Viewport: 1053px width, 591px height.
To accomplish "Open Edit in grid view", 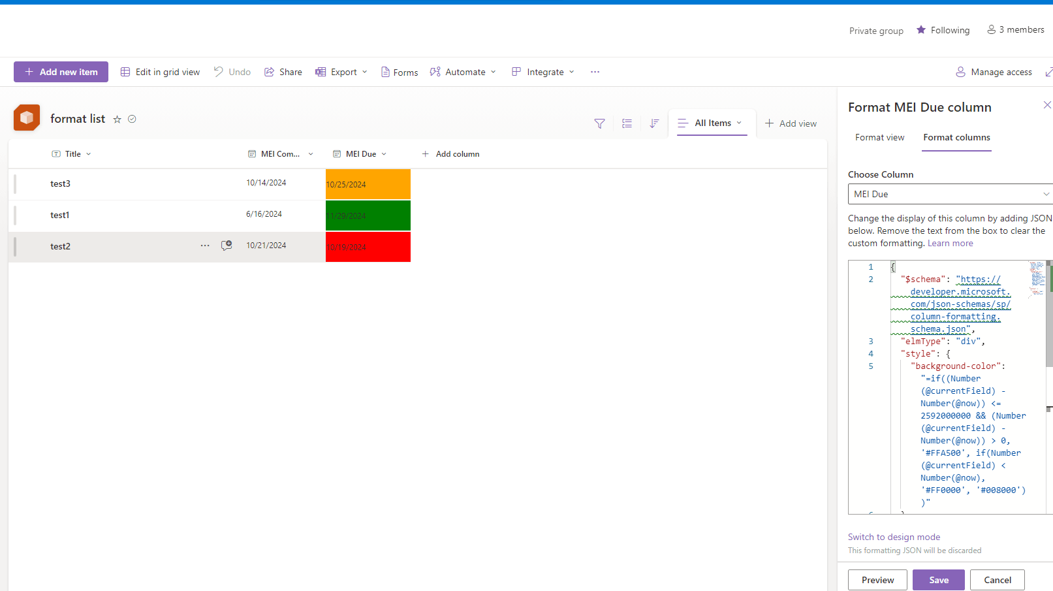I will point(161,72).
